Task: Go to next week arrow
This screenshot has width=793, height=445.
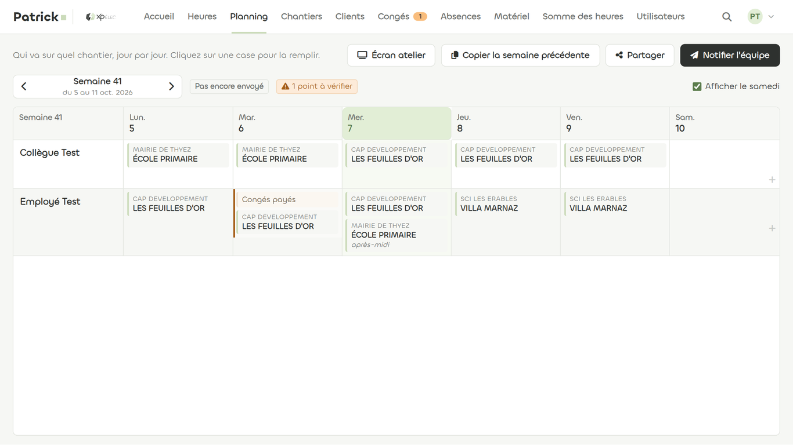Action: coord(171,86)
